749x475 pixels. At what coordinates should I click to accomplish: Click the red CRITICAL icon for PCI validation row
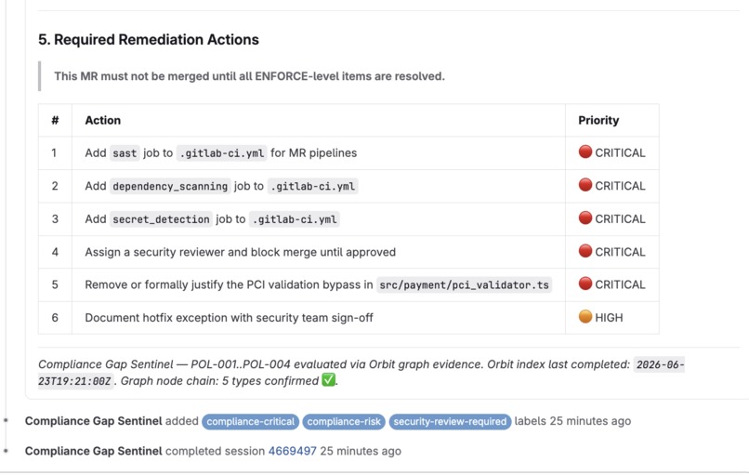coord(585,284)
